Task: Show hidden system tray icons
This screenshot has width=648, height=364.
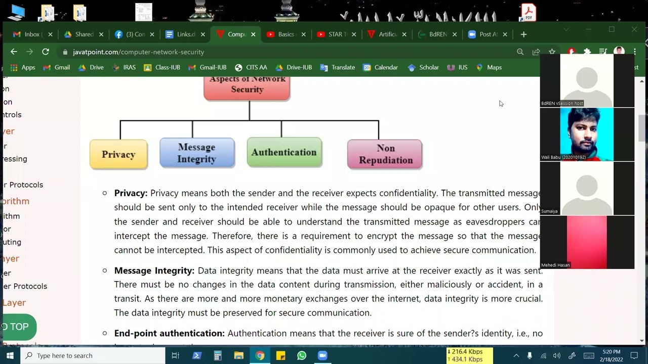Action: tap(516, 355)
